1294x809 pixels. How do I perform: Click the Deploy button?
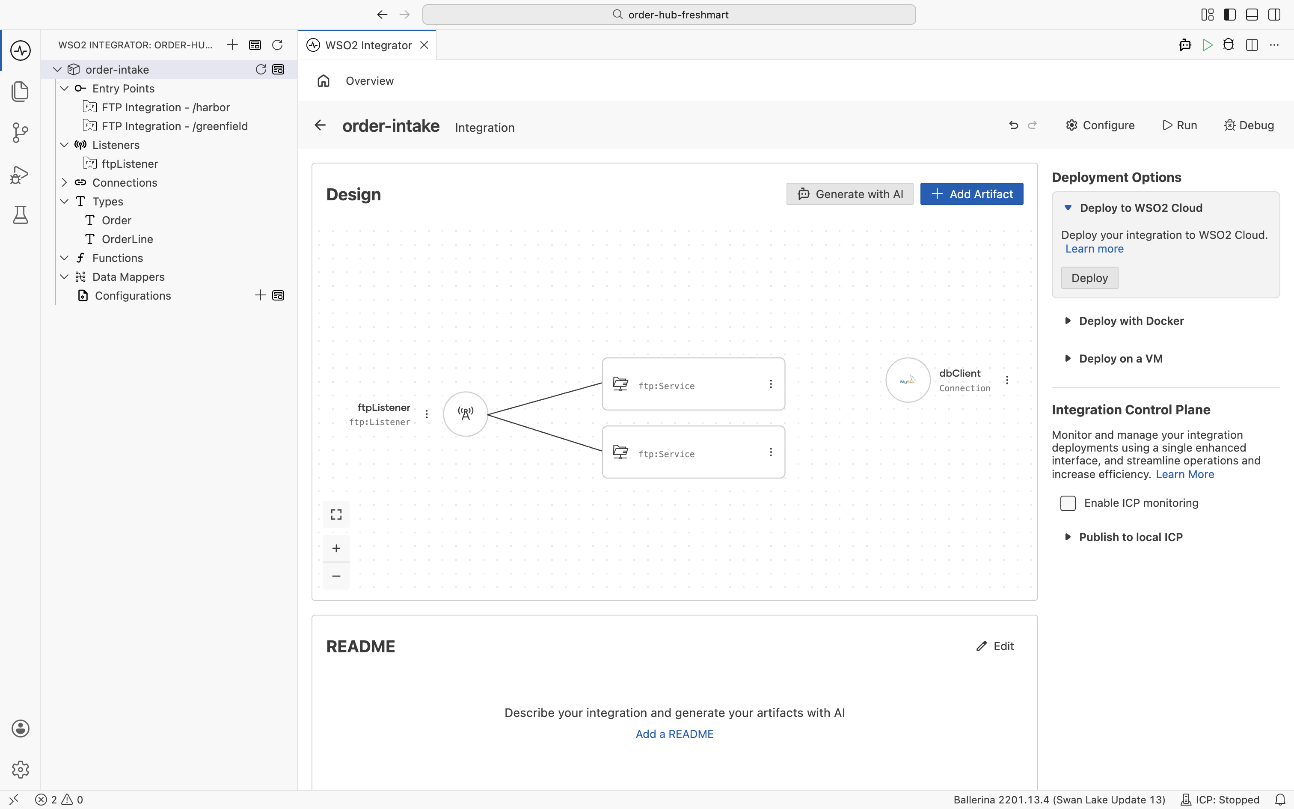point(1089,278)
